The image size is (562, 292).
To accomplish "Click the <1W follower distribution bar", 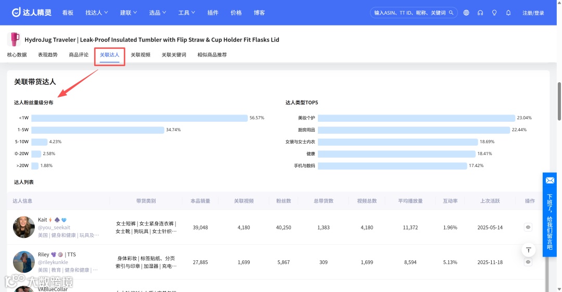I will (x=139, y=118).
